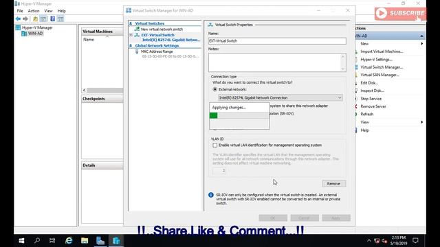Click Import Virtual Machine action
Screen dimensions: 440x247
(x=382, y=51)
